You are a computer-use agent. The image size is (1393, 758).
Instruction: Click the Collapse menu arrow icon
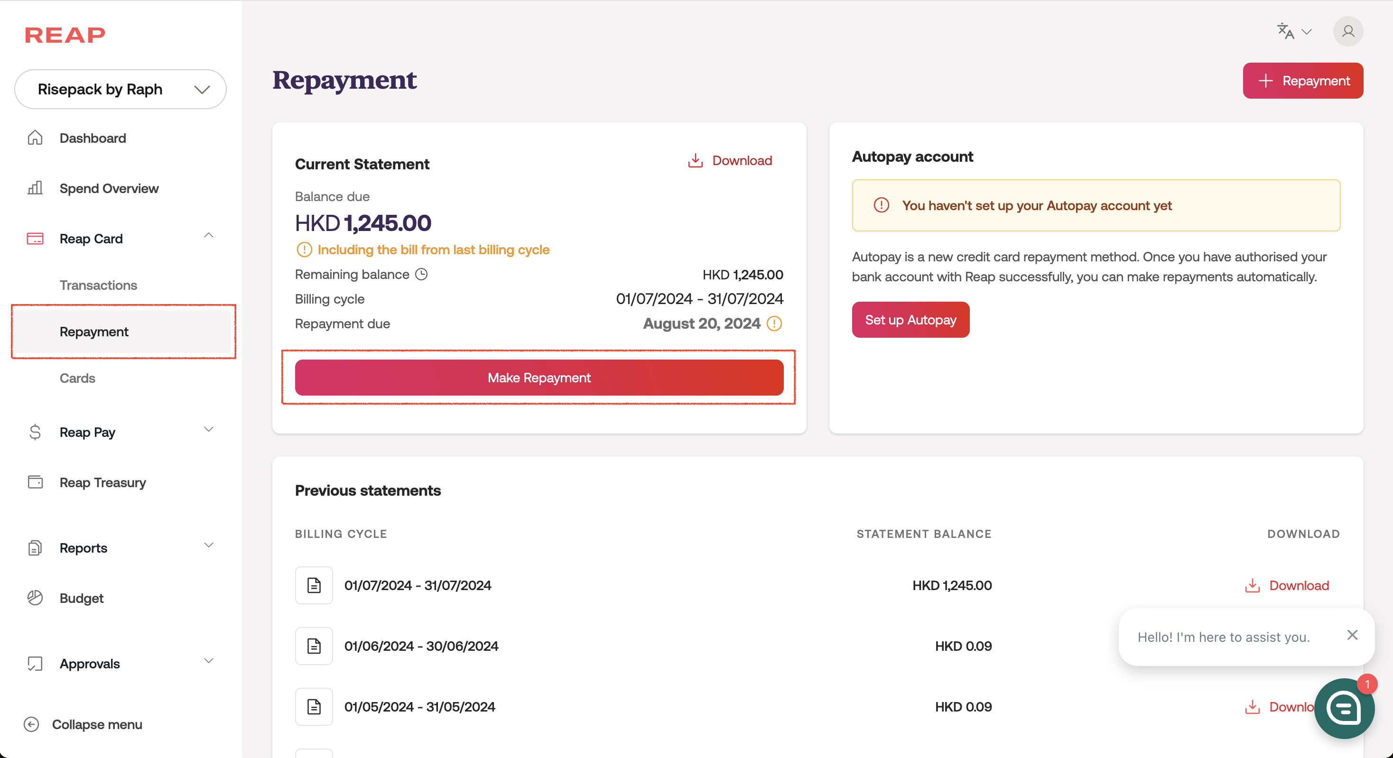[x=31, y=724]
